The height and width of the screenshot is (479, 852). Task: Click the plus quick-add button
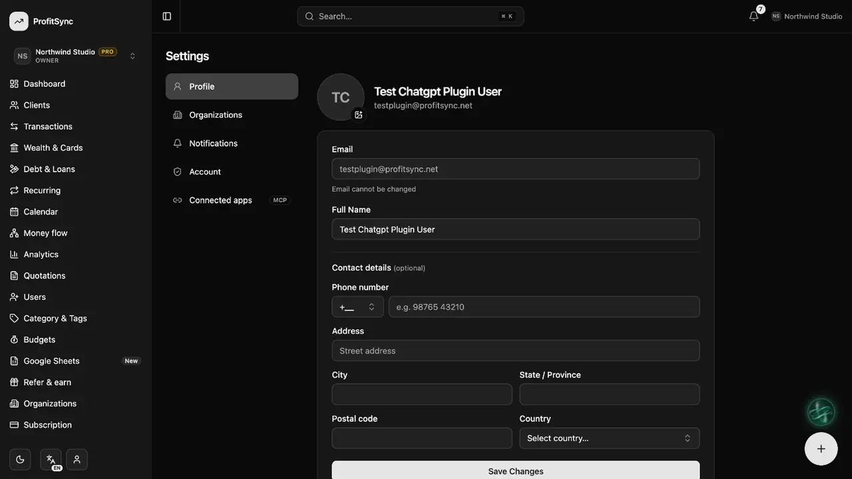click(x=821, y=448)
